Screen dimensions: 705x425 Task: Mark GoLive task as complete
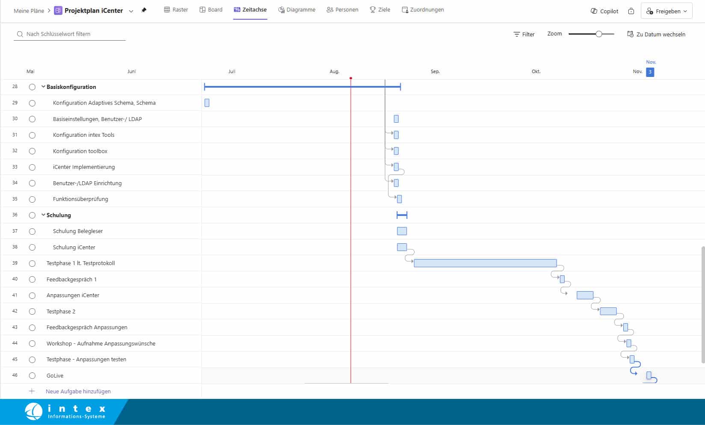point(32,376)
